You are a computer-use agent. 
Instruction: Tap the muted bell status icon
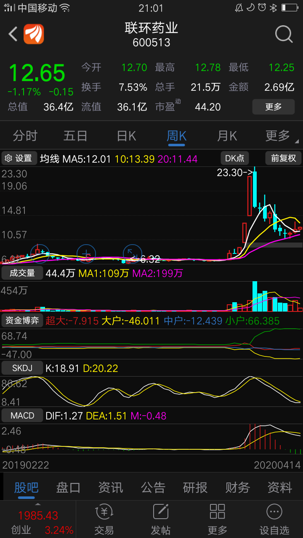[239, 8]
